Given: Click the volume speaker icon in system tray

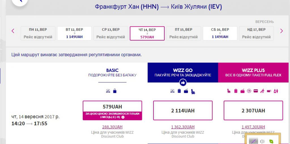Looking at the screenshot, I should pyautogui.click(x=262, y=141).
